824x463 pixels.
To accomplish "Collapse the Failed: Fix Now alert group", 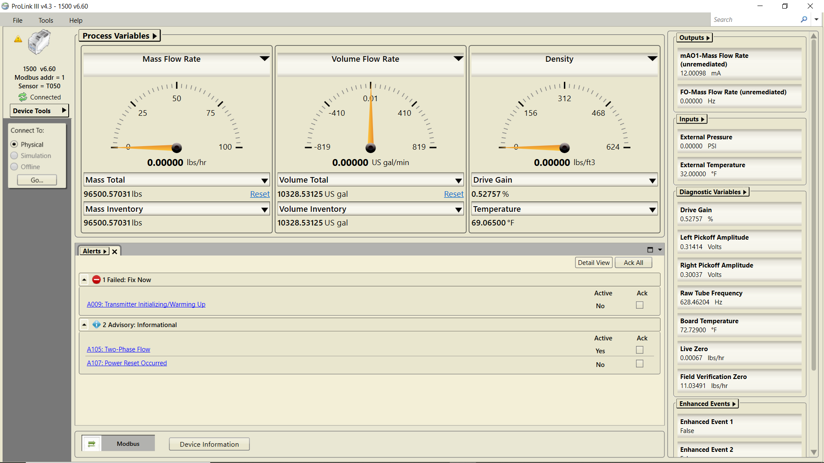I will [84, 279].
